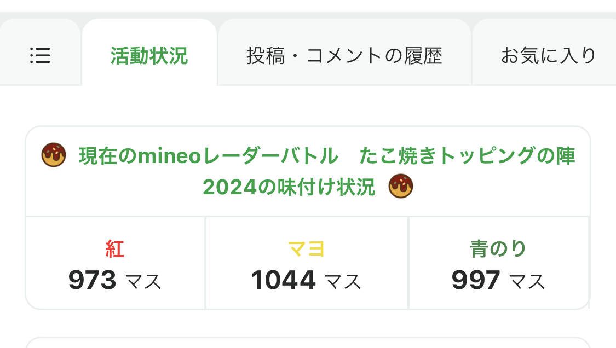Click the 997 score number
The image size is (616, 348).
476,281
